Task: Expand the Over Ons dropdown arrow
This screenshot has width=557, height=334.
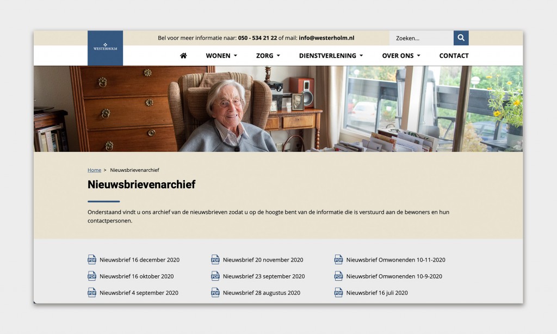Action: tap(418, 56)
